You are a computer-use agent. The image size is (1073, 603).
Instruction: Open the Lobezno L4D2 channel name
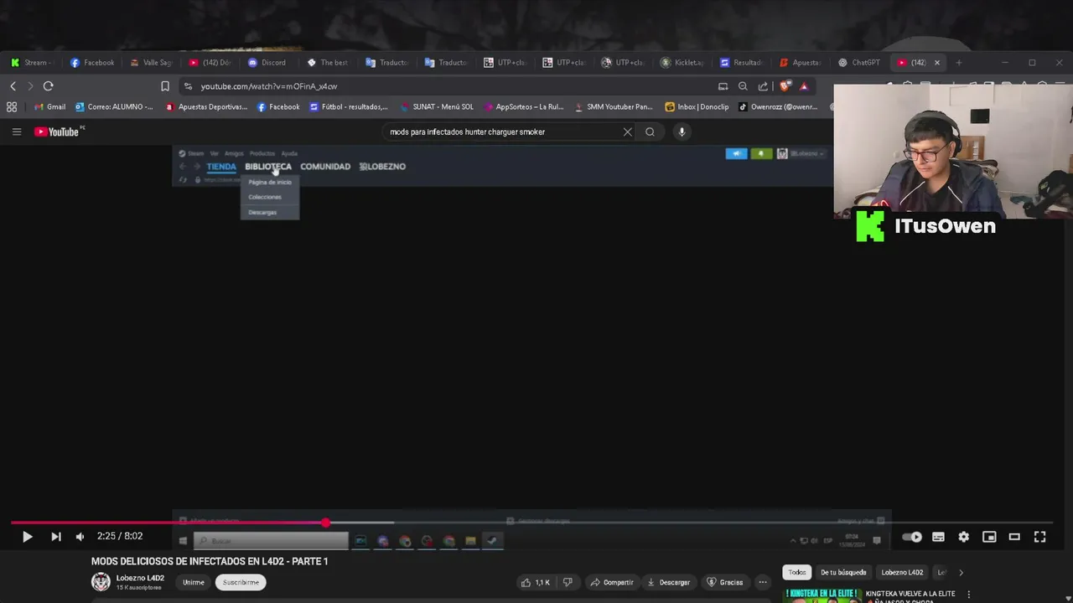coord(140,578)
